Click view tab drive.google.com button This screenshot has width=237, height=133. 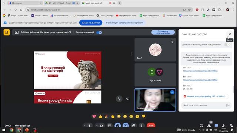[x=124, y=23]
